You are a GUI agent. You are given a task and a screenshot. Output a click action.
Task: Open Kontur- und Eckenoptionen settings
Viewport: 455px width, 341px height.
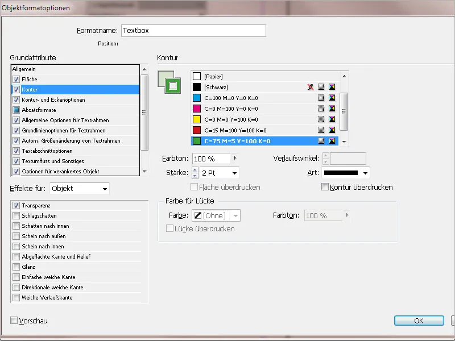[x=75, y=100]
